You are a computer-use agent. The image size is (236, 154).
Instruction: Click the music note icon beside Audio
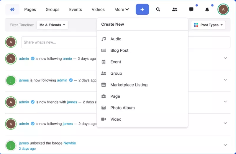click(104, 39)
